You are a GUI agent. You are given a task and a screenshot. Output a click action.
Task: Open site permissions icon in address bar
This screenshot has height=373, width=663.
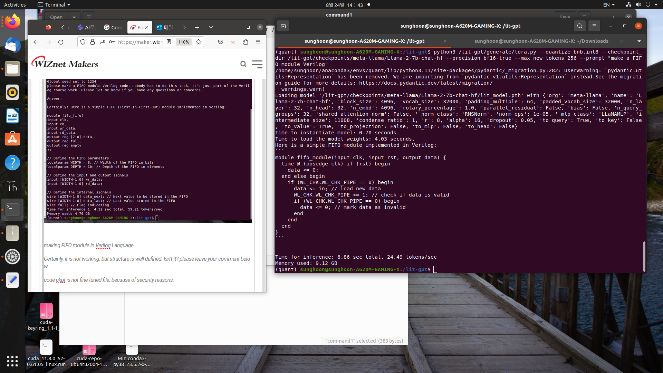tap(102, 42)
